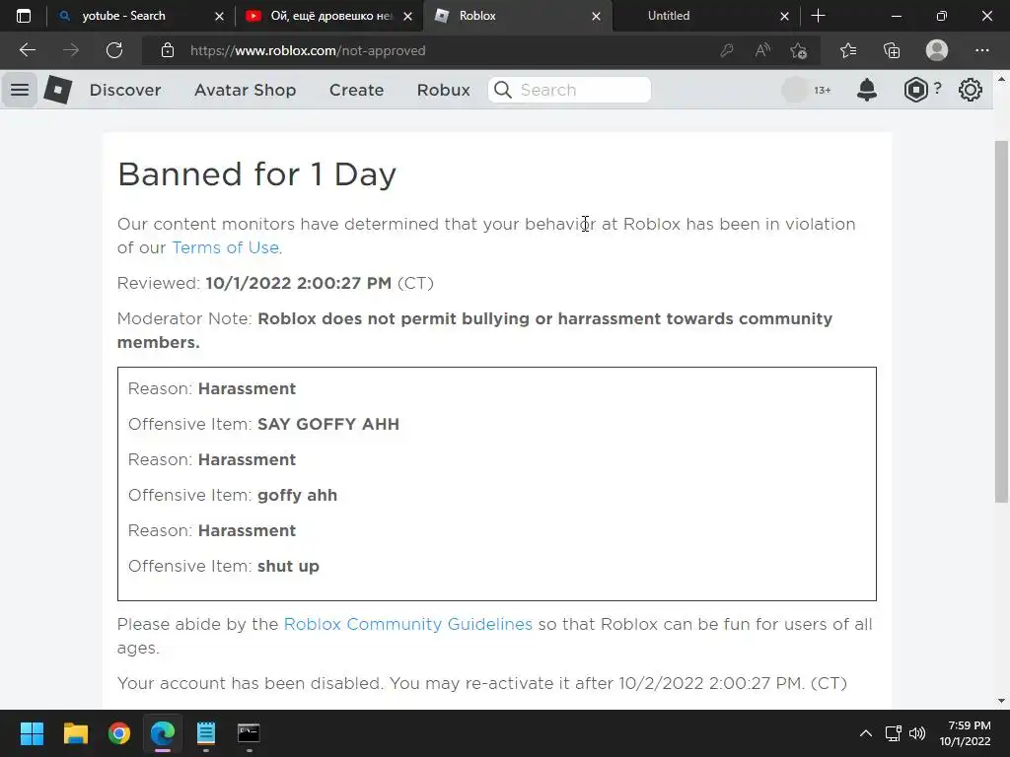Open the network icon in the tray
The image size is (1010, 757).
pos(893,733)
